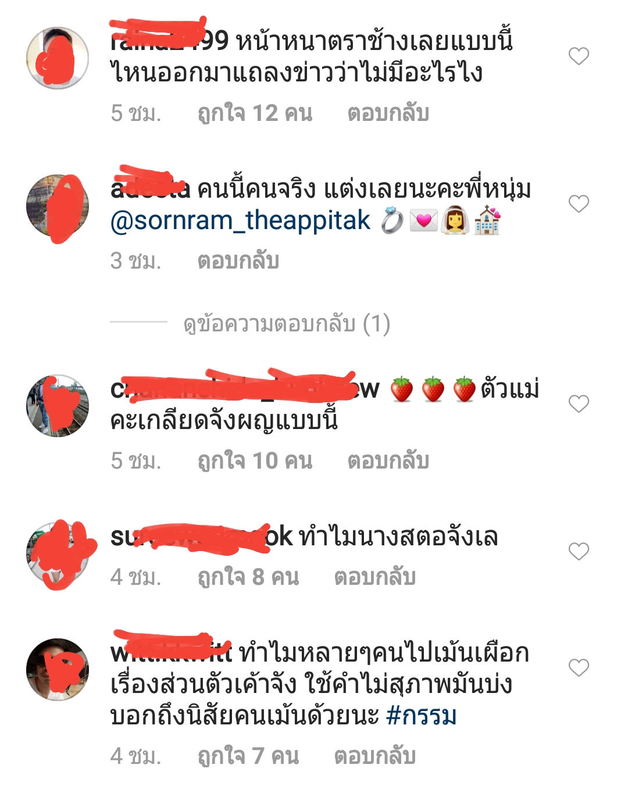View ถูกใจ 7 คน likes list
Viewport: 621px width, 786px height.
(248, 756)
